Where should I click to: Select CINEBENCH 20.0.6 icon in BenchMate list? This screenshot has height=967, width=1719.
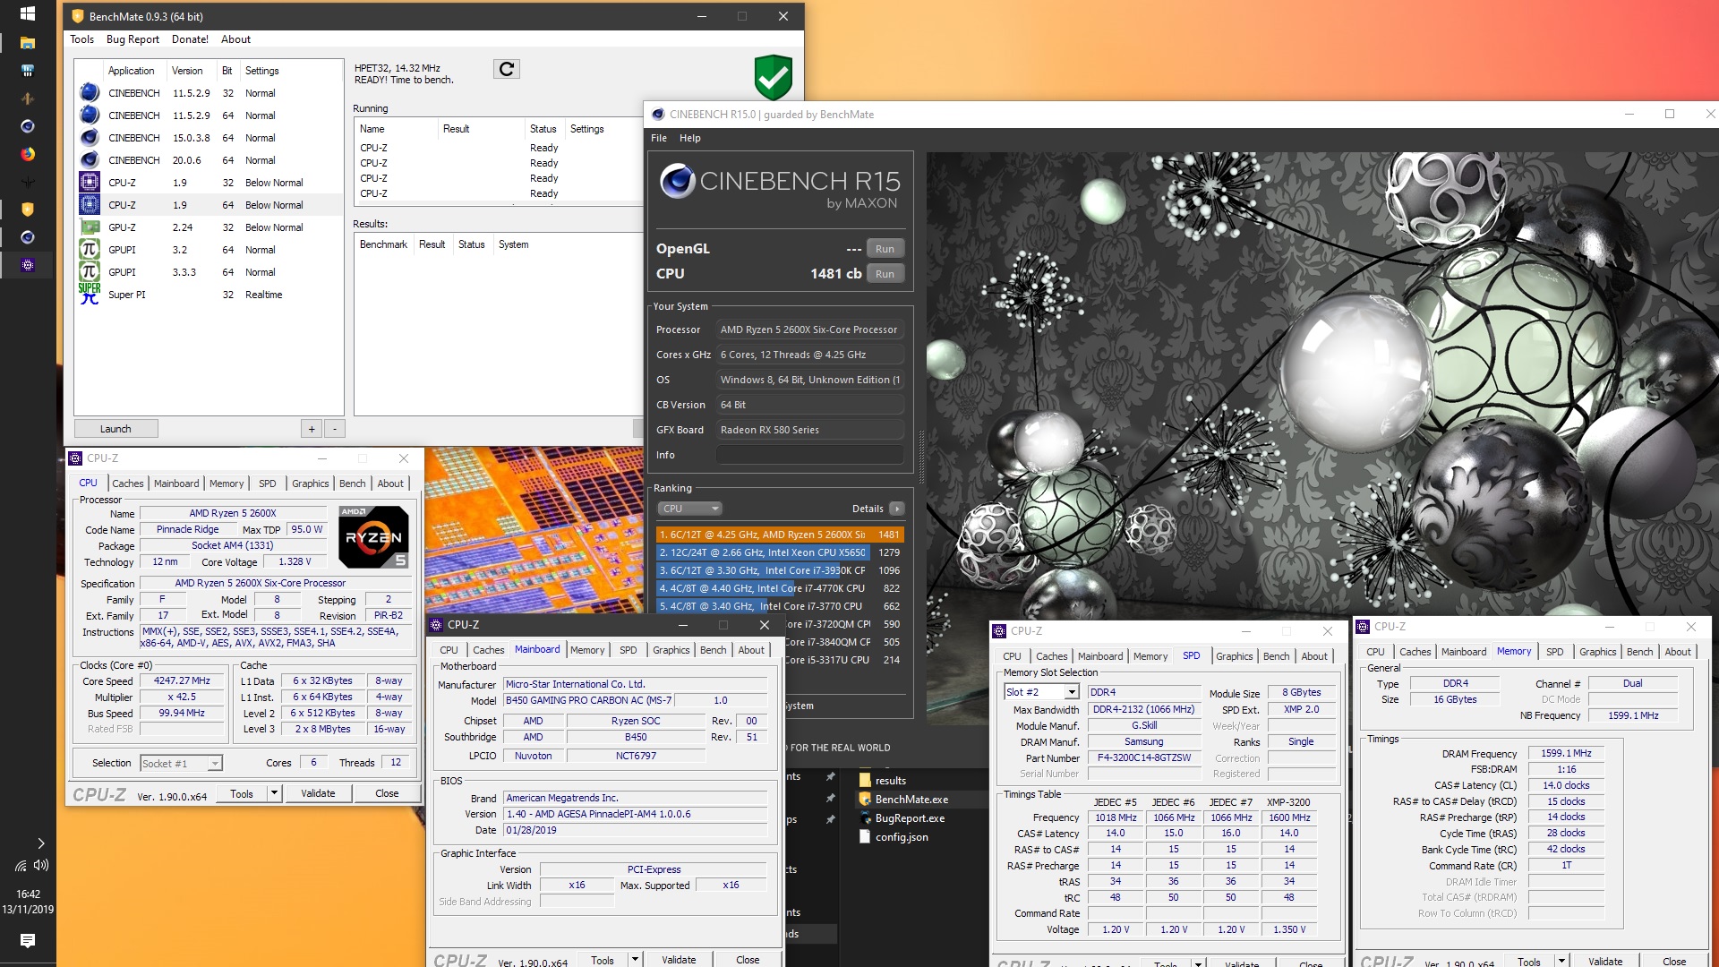point(90,159)
